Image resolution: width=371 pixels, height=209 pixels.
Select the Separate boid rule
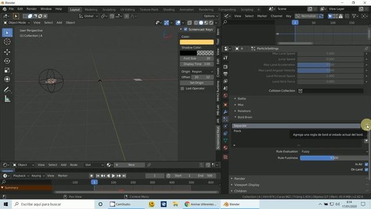tap(296, 126)
